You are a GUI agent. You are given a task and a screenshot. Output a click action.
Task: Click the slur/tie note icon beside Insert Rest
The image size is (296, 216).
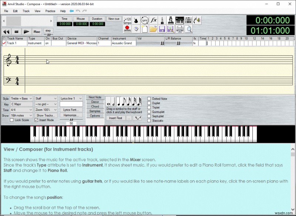137,118
